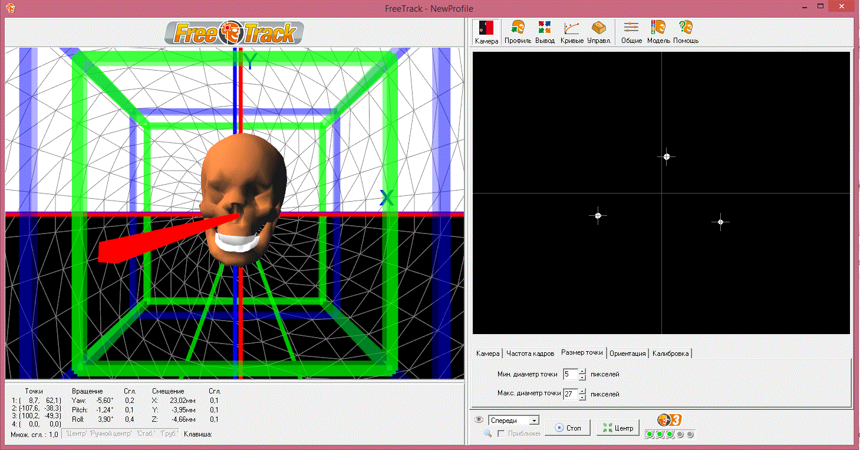
Task: Increase Макс. диаметр точки value
Action: coord(582,391)
